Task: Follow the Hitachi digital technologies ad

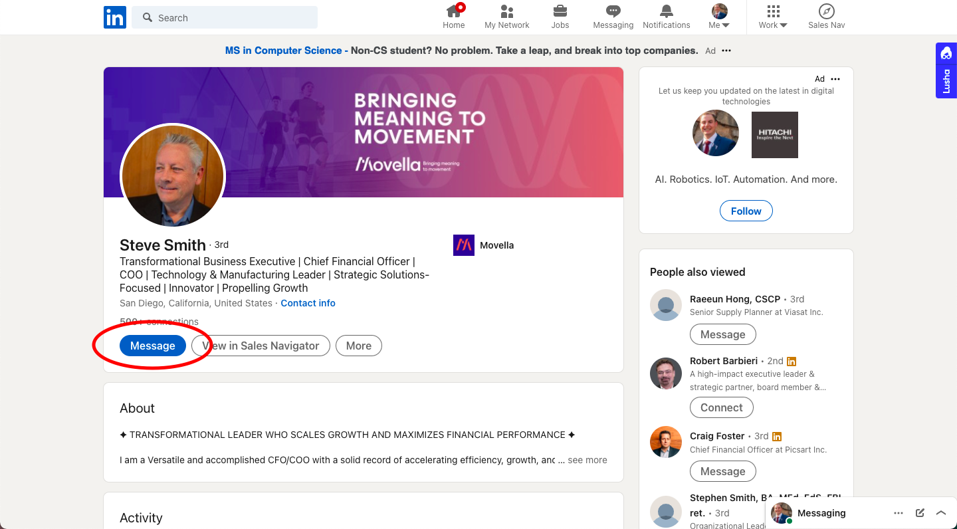Action: 746,211
